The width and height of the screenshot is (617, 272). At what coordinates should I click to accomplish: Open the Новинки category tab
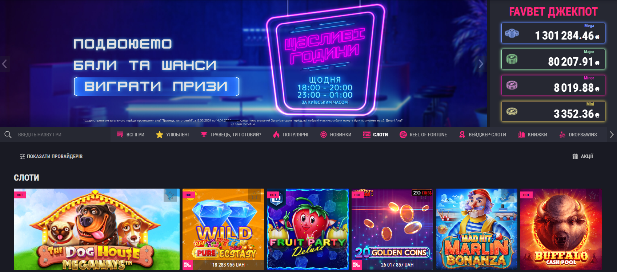click(340, 135)
